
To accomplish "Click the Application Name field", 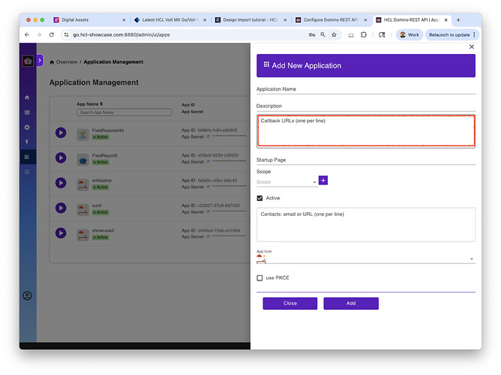I will click(x=366, y=89).
